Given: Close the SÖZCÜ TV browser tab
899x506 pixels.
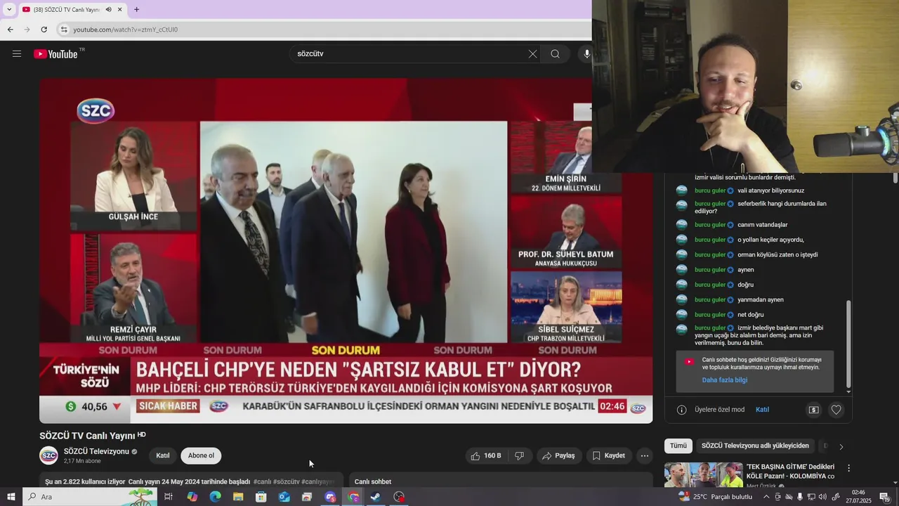Looking at the screenshot, I should coord(120,10).
